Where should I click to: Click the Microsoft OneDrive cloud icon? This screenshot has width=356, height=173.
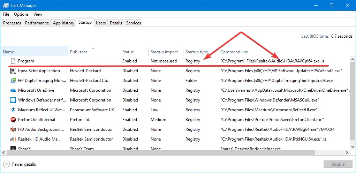[13, 90]
